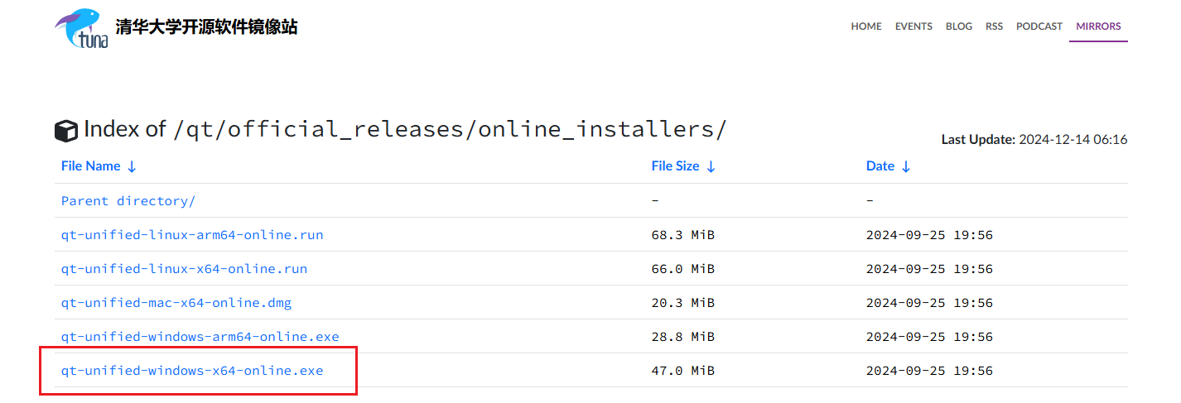
Task: Click the TUNA fish logo icon
Action: click(x=82, y=27)
